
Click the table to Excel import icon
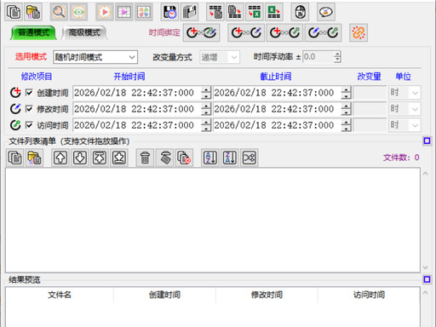tap(255, 12)
